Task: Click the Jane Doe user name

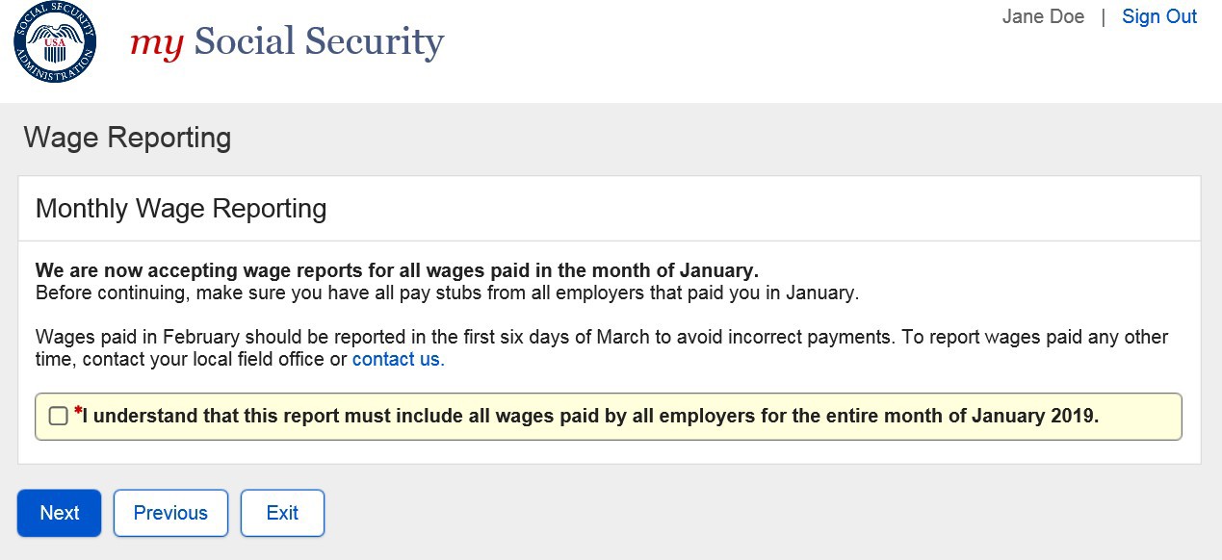Action: (1043, 16)
